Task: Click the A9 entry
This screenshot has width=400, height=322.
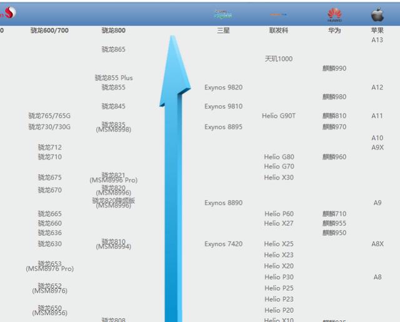Action: tap(377, 203)
